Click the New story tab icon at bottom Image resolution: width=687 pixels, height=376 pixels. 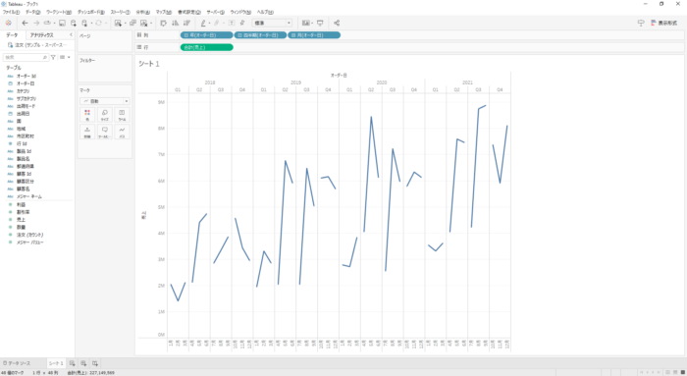[x=94, y=363]
